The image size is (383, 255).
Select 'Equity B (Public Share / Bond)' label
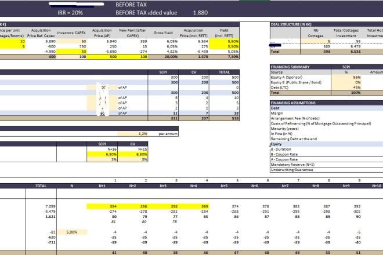tap(296, 82)
